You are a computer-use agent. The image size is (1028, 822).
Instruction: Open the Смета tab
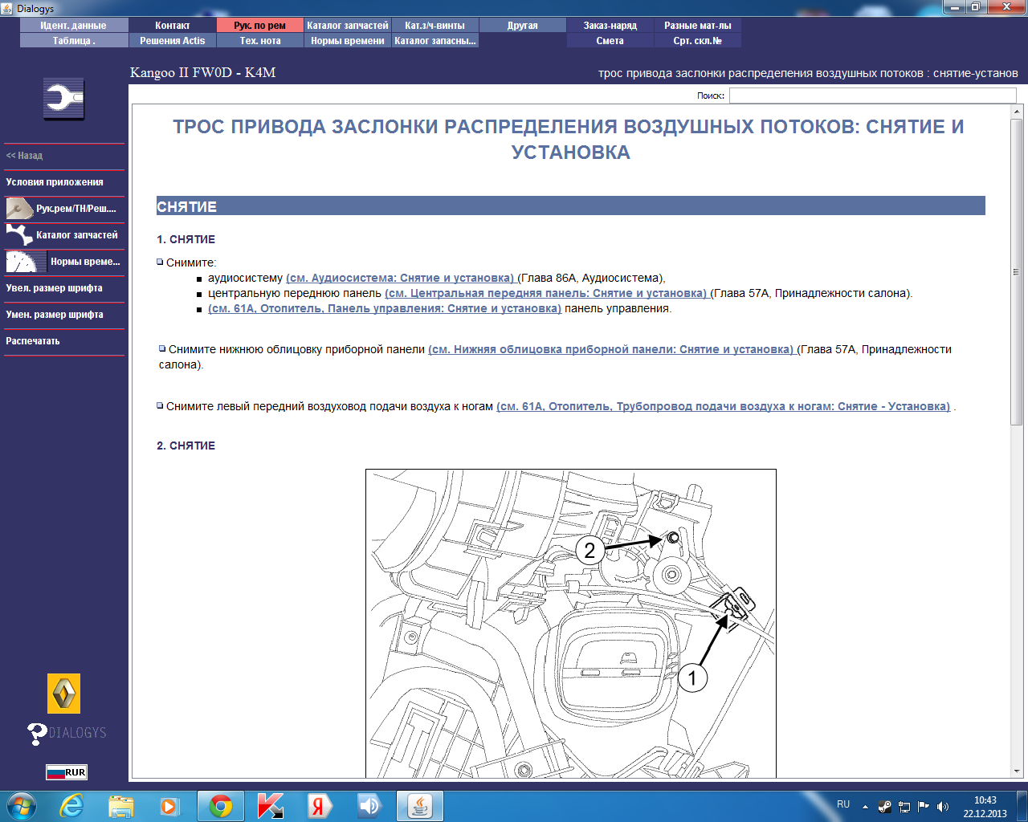[x=610, y=41]
